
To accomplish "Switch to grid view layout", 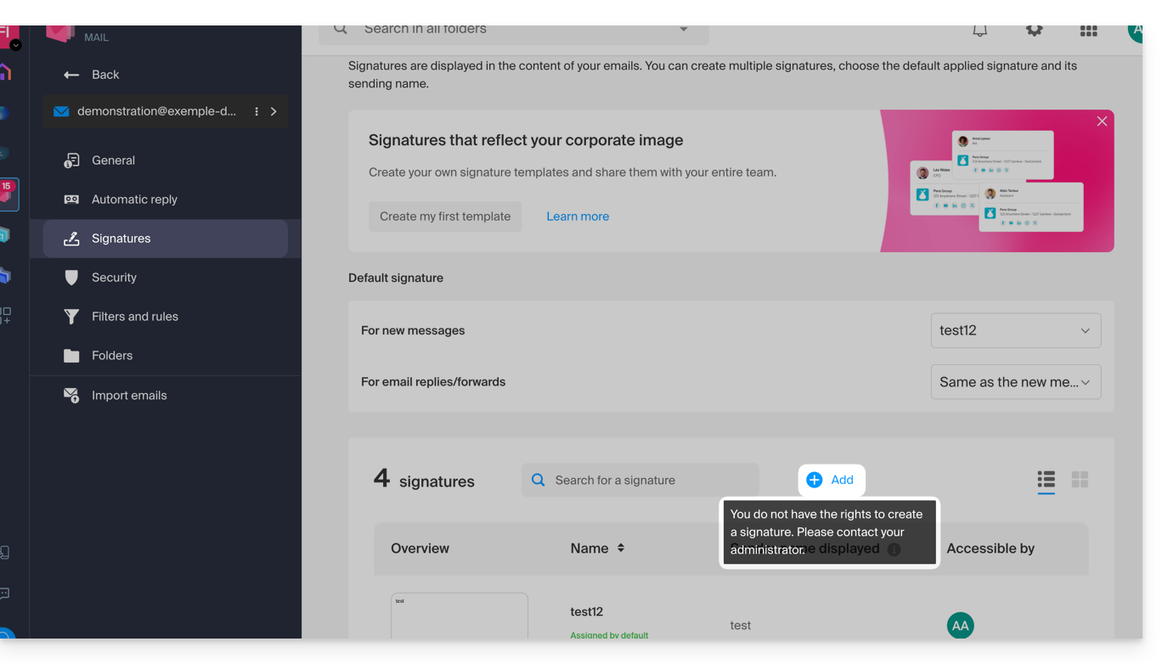I will click(x=1080, y=480).
